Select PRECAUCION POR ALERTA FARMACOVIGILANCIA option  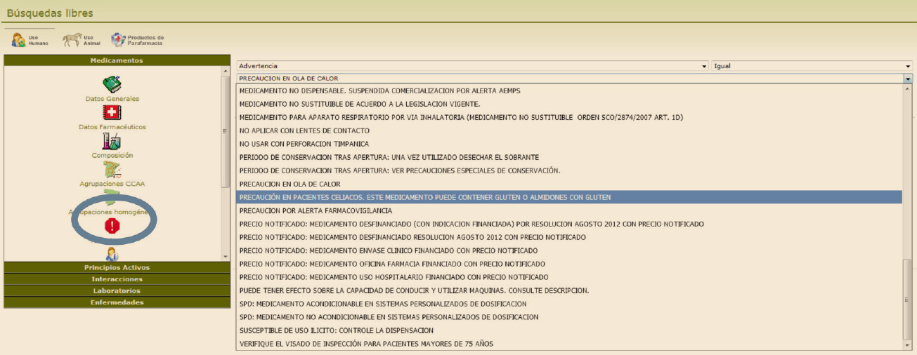pos(316,210)
